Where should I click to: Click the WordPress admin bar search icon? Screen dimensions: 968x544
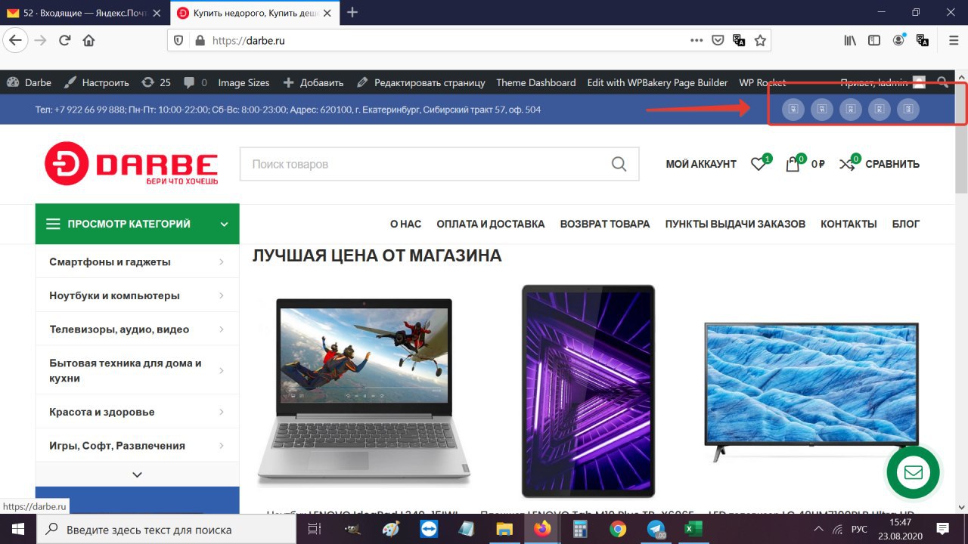(x=942, y=82)
